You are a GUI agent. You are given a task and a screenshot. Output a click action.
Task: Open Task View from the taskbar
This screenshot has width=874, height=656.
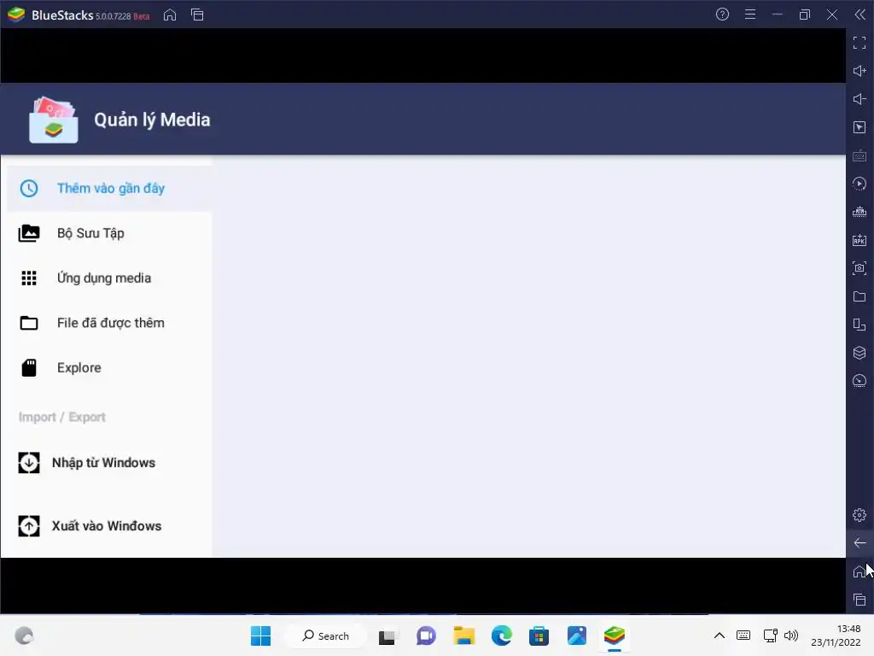[x=387, y=636]
